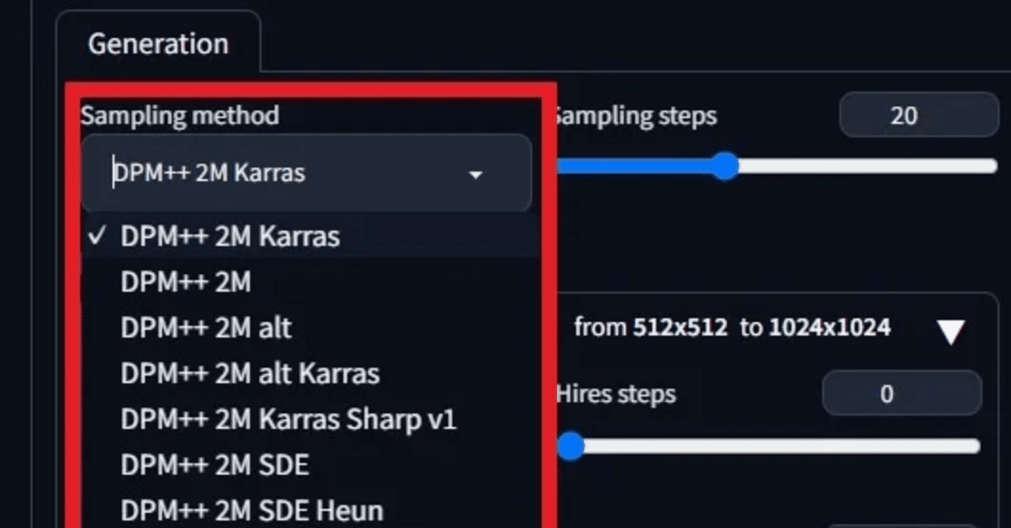Click the Hires steps slider handle

click(x=570, y=447)
